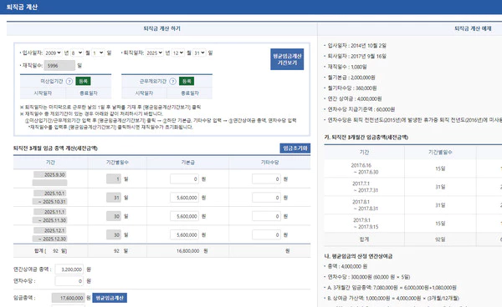Click the 연차수당 지급기준액 : 60,000원 text
502x307 pixels.
pos(361,109)
